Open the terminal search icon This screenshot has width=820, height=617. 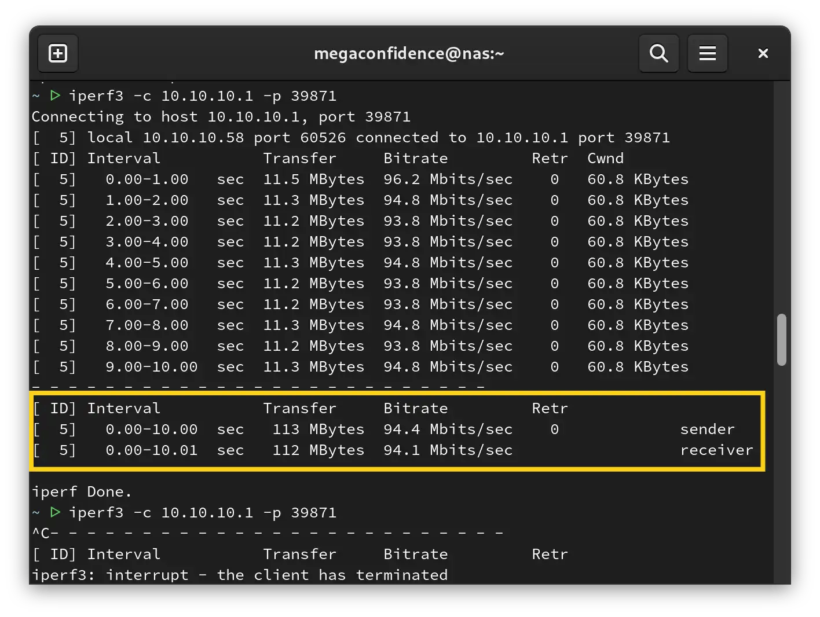pos(659,53)
